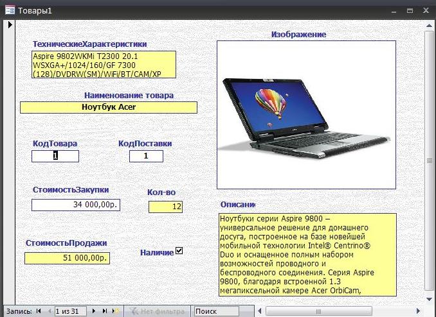Toggle the Наличие checkbox

tap(179, 251)
